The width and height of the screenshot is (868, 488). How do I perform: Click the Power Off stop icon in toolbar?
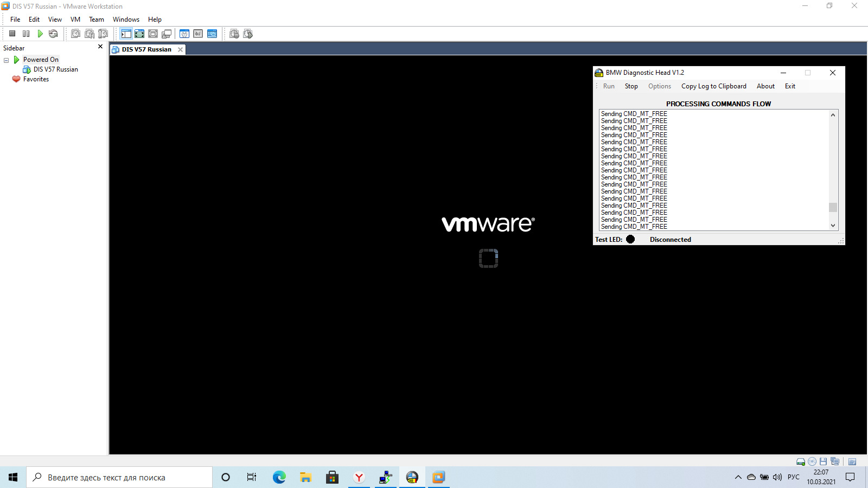(x=12, y=34)
